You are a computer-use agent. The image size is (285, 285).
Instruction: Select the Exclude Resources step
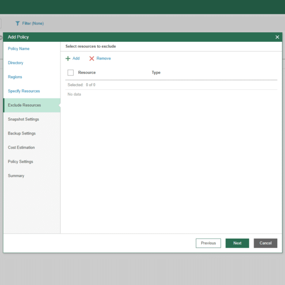click(32, 105)
